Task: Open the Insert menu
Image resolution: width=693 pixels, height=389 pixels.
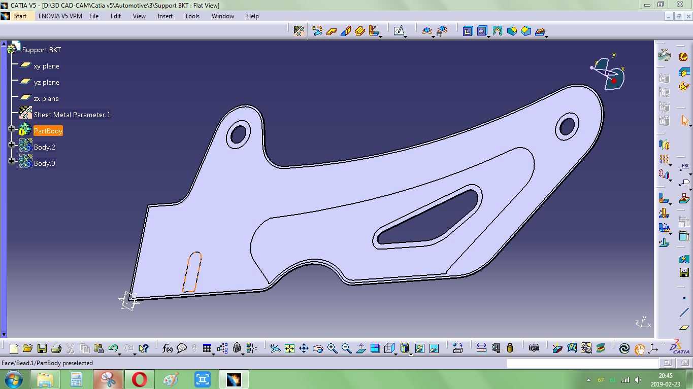Action: [165, 16]
